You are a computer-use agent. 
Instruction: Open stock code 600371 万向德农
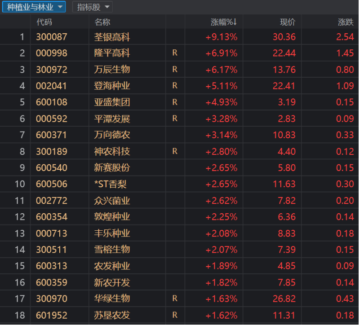(52, 135)
